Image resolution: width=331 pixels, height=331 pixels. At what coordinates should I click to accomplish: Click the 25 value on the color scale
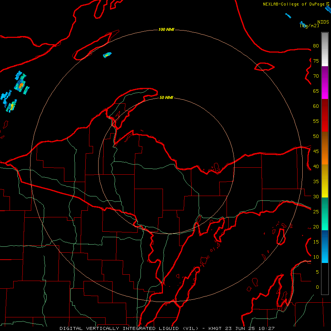click(316, 211)
